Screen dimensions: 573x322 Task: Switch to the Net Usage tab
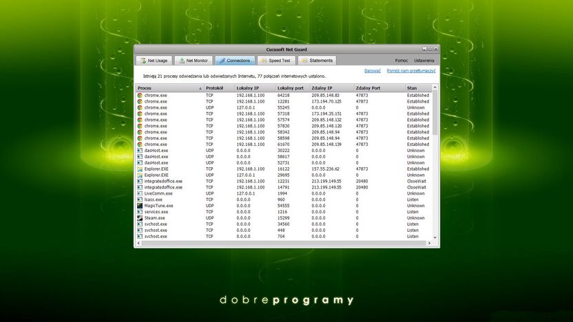click(154, 61)
